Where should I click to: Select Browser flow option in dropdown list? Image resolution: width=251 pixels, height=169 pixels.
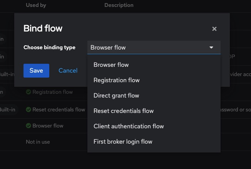111,65
